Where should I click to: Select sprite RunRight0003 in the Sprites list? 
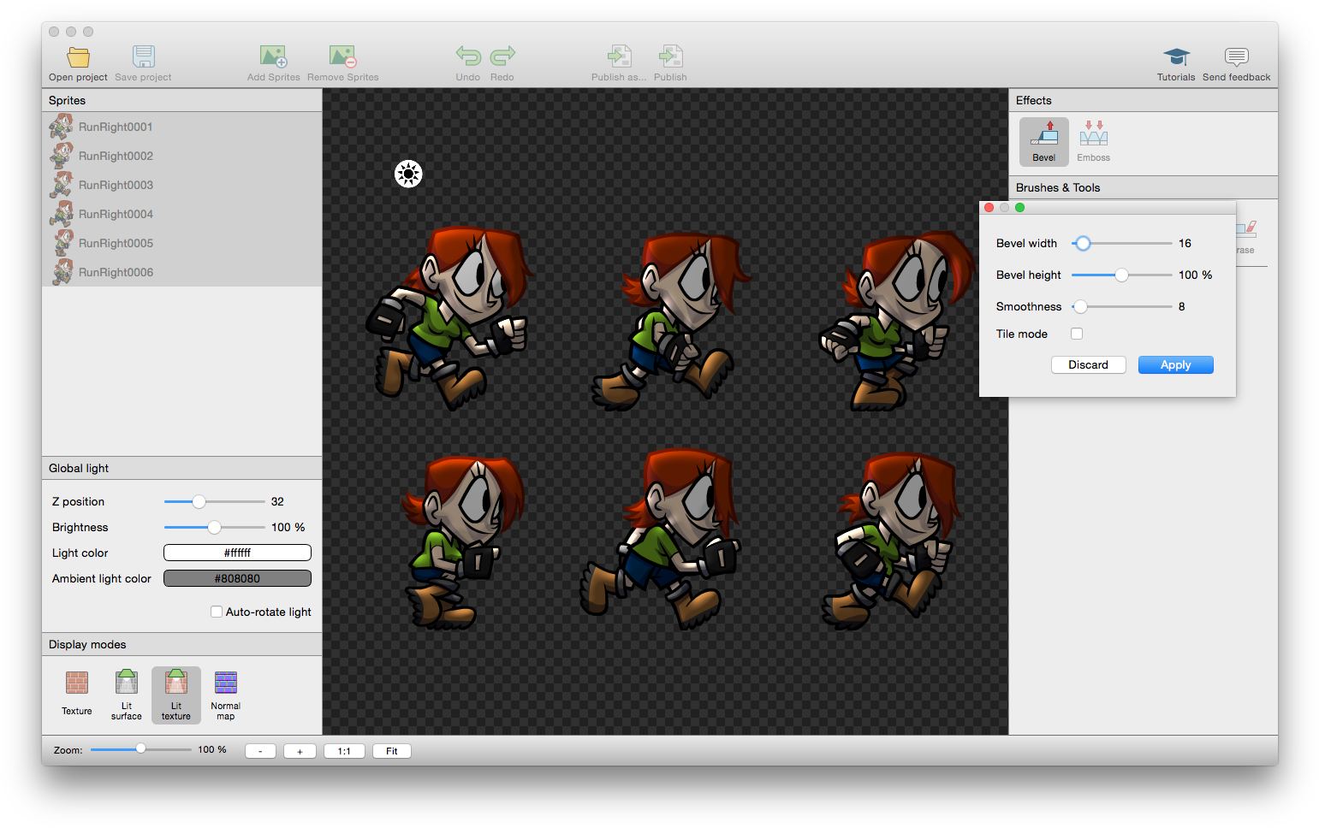(x=116, y=185)
